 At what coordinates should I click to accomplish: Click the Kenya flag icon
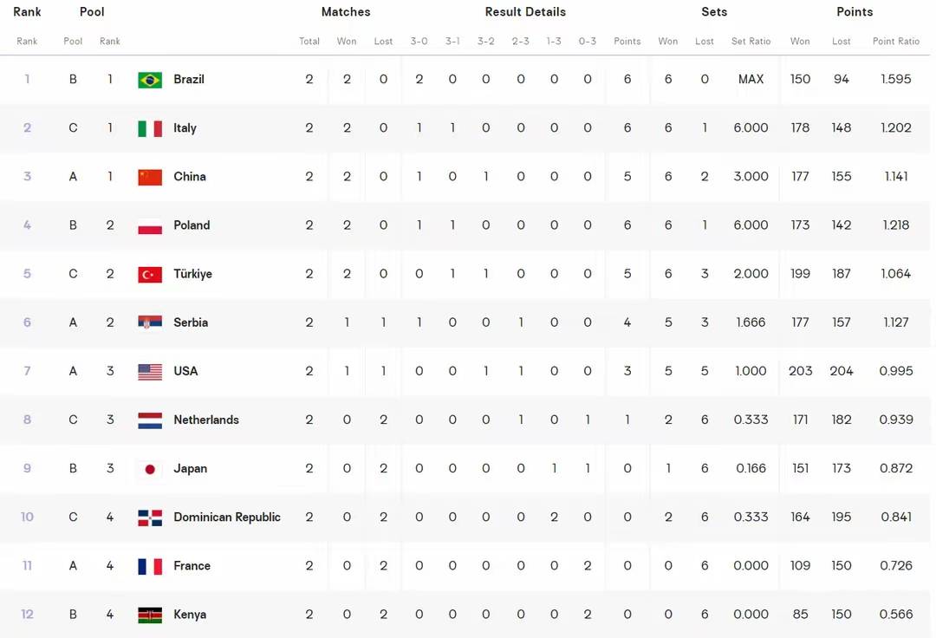click(150, 615)
